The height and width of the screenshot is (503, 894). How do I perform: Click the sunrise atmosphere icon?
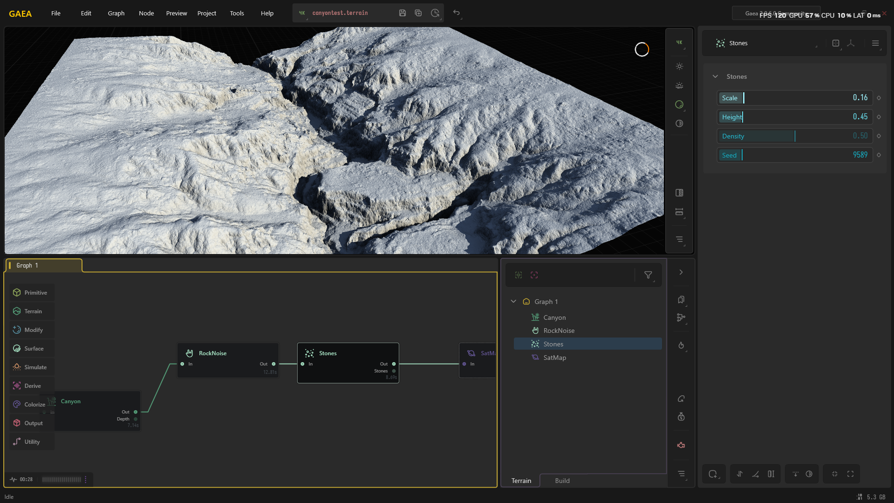pyautogui.click(x=679, y=85)
